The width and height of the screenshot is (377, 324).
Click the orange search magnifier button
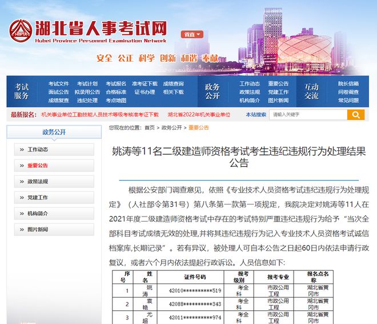(355, 115)
